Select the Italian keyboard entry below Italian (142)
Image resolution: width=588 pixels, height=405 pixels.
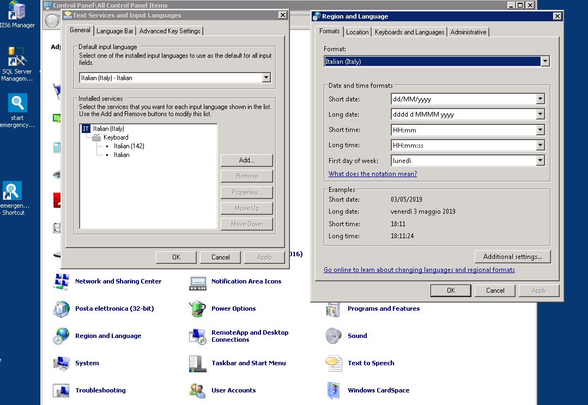tap(122, 155)
